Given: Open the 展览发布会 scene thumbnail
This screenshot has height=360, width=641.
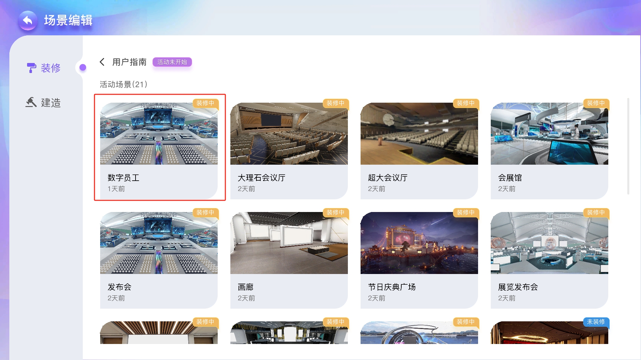Looking at the screenshot, I should 550,243.
